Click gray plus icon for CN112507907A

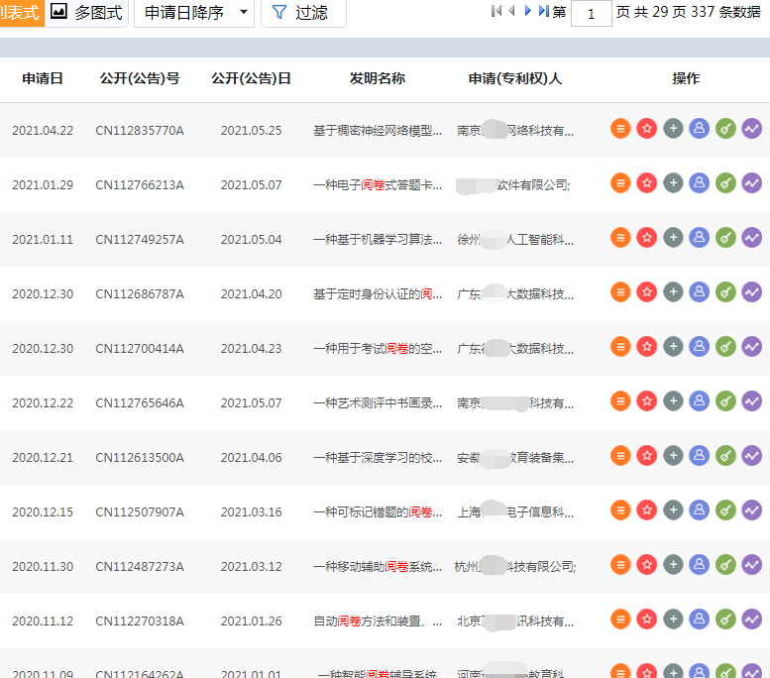[673, 510]
